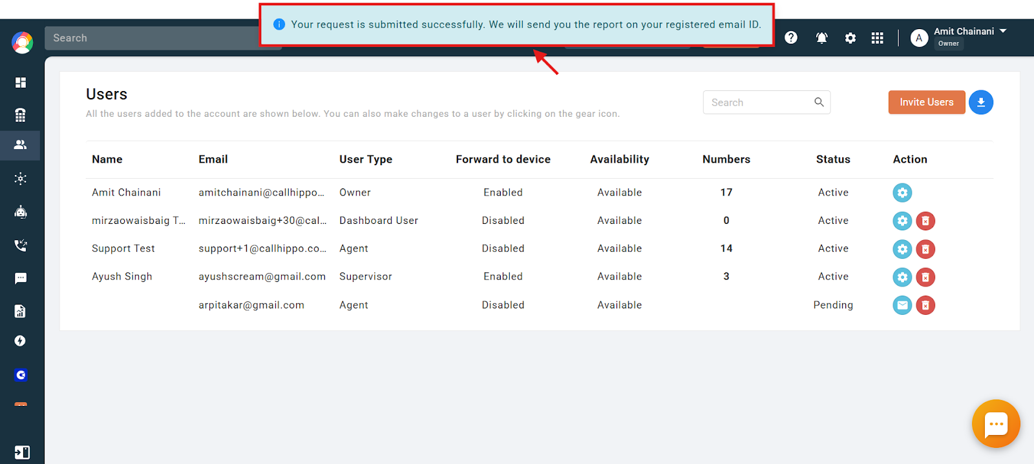Open the call logs sidebar icon
The width and height of the screenshot is (1034, 464).
(21, 245)
